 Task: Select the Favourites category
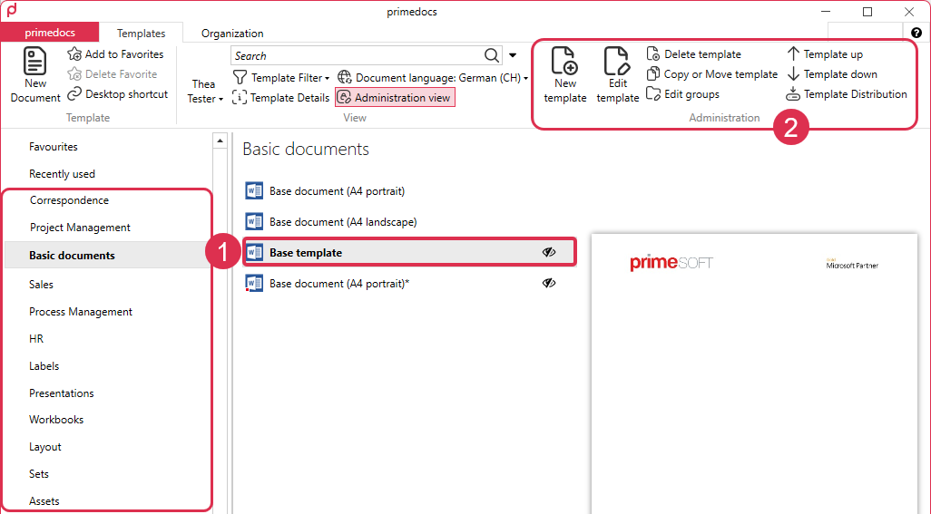click(x=54, y=147)
